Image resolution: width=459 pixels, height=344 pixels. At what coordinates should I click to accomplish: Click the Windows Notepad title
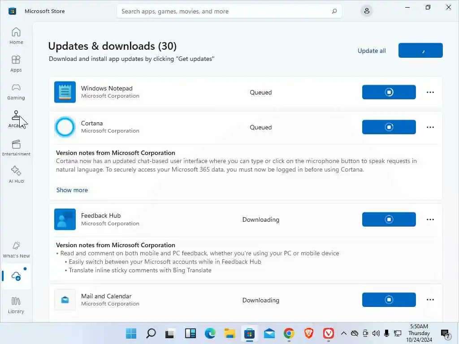pos(107,88)
